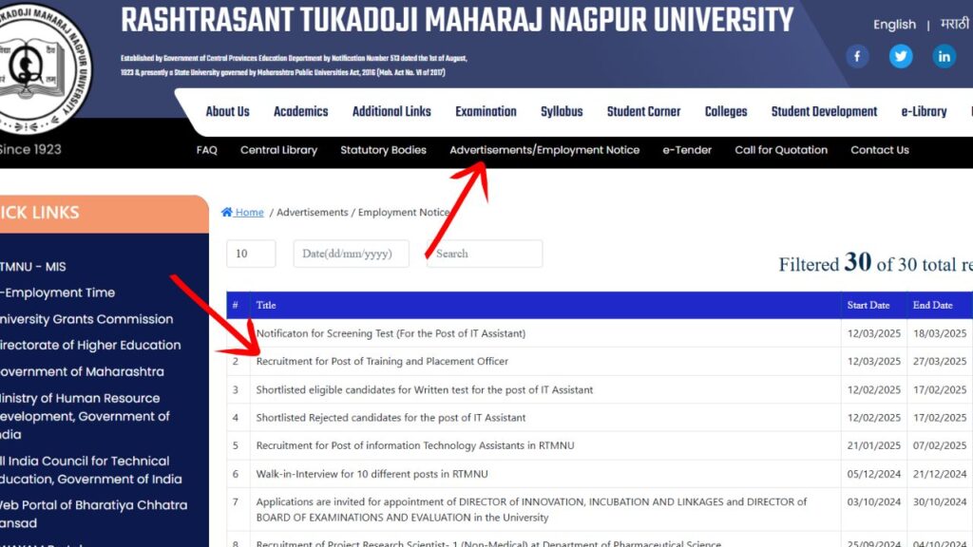Select end date 27/03/2025 cell
This screenshot has width=973, height=547.
coord(940,361)
